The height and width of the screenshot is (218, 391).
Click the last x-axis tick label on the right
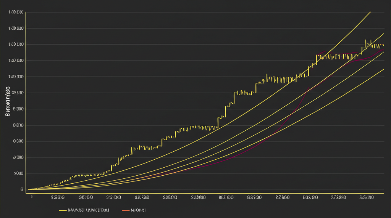click(366, 197)
